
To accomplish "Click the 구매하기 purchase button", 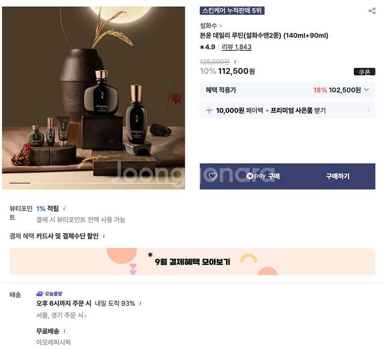I will coord(338,176).
